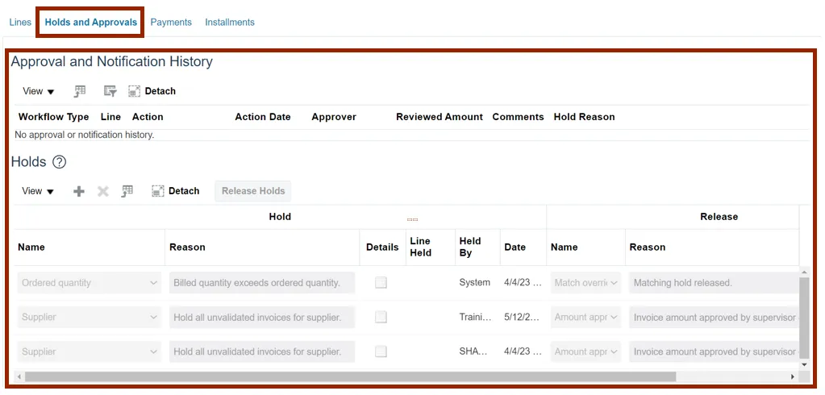Toggle Details checkbox for last Supplier hold row
The height and width of the screenshot is (395, 825).
click(381, 351)
